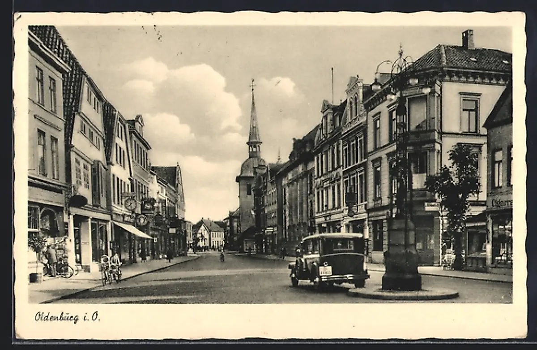Click the round hanging clock on left shops
Viewport: 537px width, 350px height.
(x=130, y=204)
